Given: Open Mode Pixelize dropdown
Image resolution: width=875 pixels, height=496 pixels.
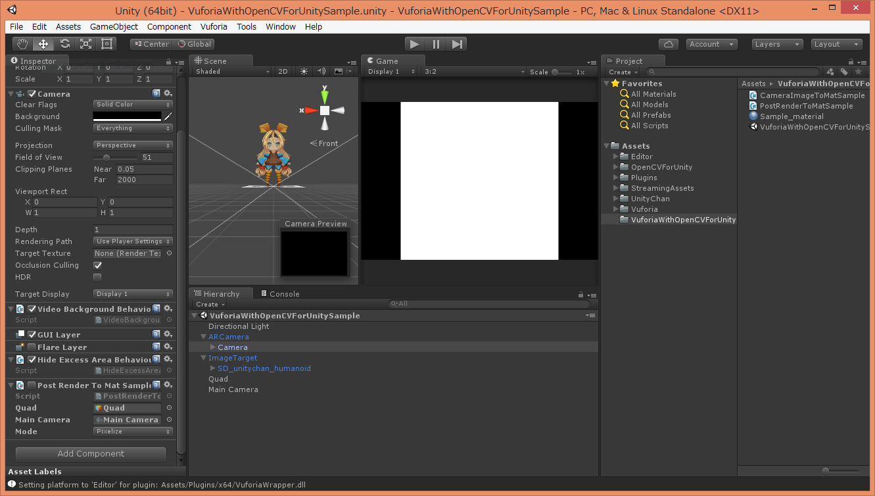Looking at the screenshot, I should coord(133,432).
